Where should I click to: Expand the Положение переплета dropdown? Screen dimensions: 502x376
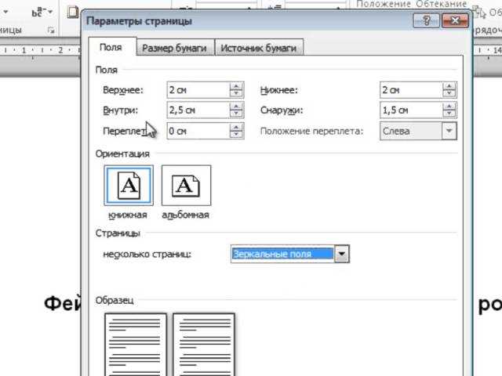[449, 131]
